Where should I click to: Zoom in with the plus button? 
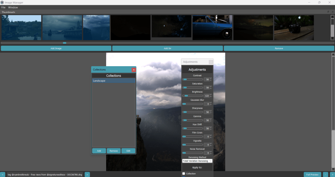332,174
